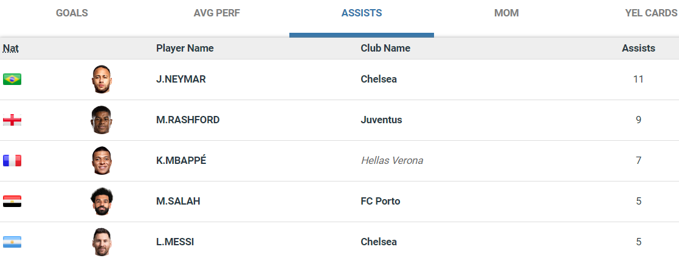Click the Argentina flag icon
The width and height of the screenshot is (679, 258).
(x=12, y=242)
